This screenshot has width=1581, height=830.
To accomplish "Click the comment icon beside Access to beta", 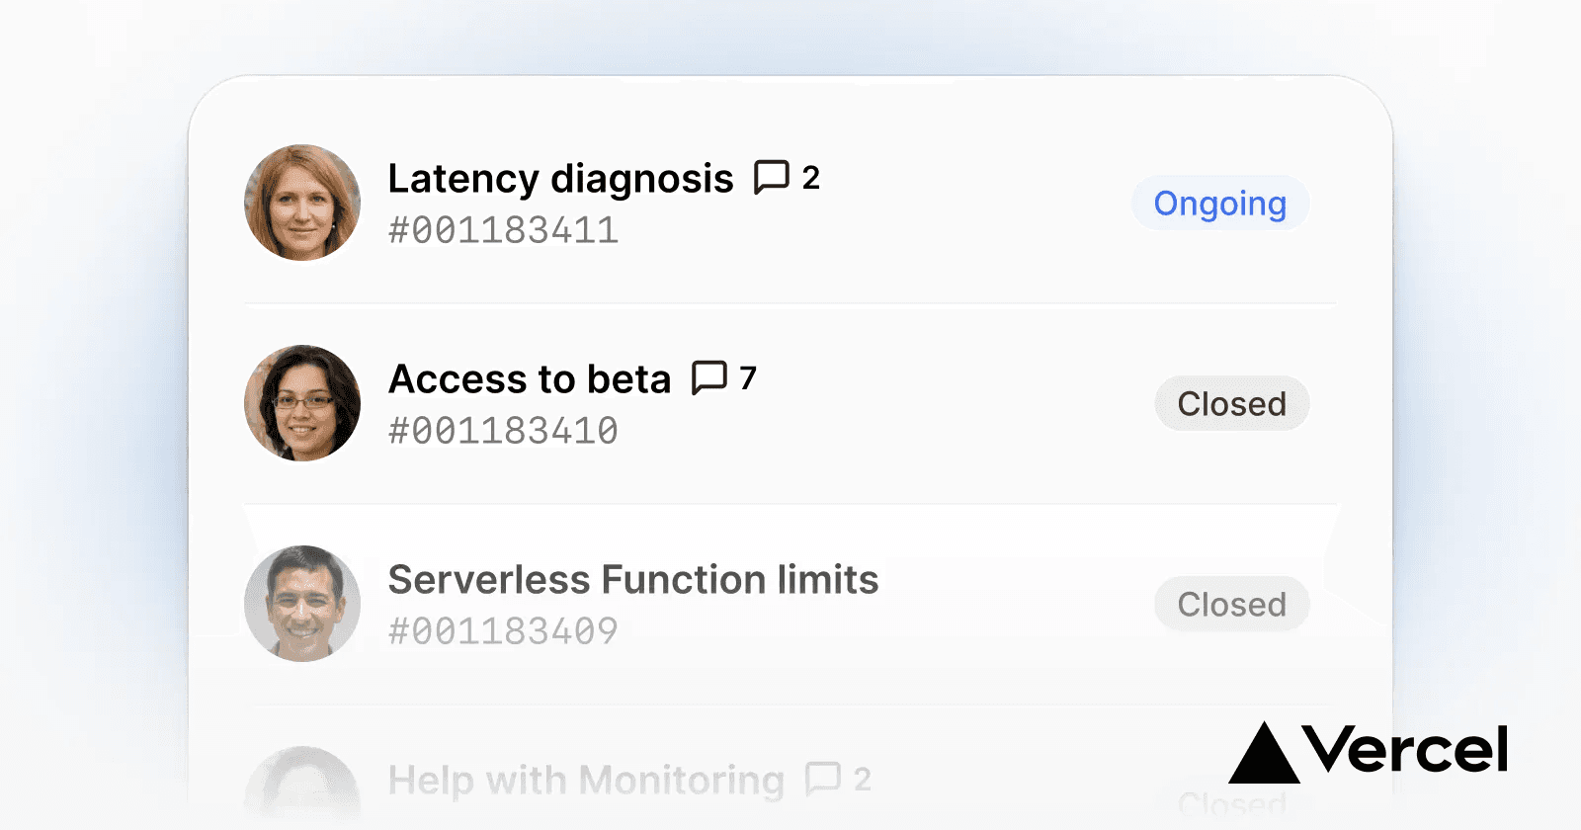I will coord(708,377).
